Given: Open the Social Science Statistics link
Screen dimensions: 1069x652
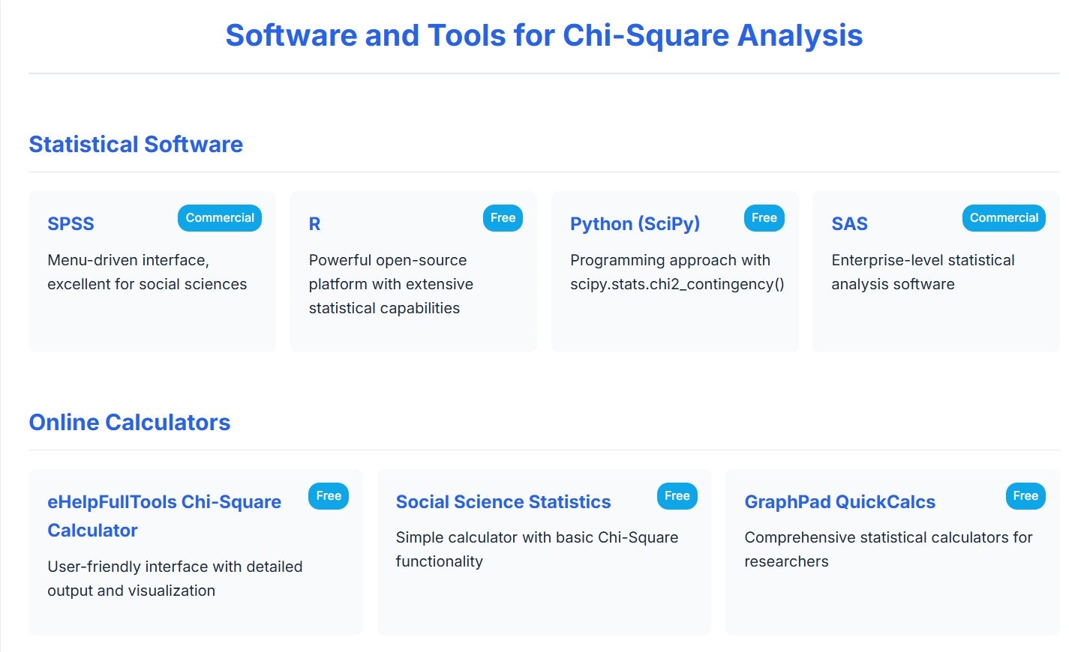Looking at the screenshot, I should click(503, 501).
